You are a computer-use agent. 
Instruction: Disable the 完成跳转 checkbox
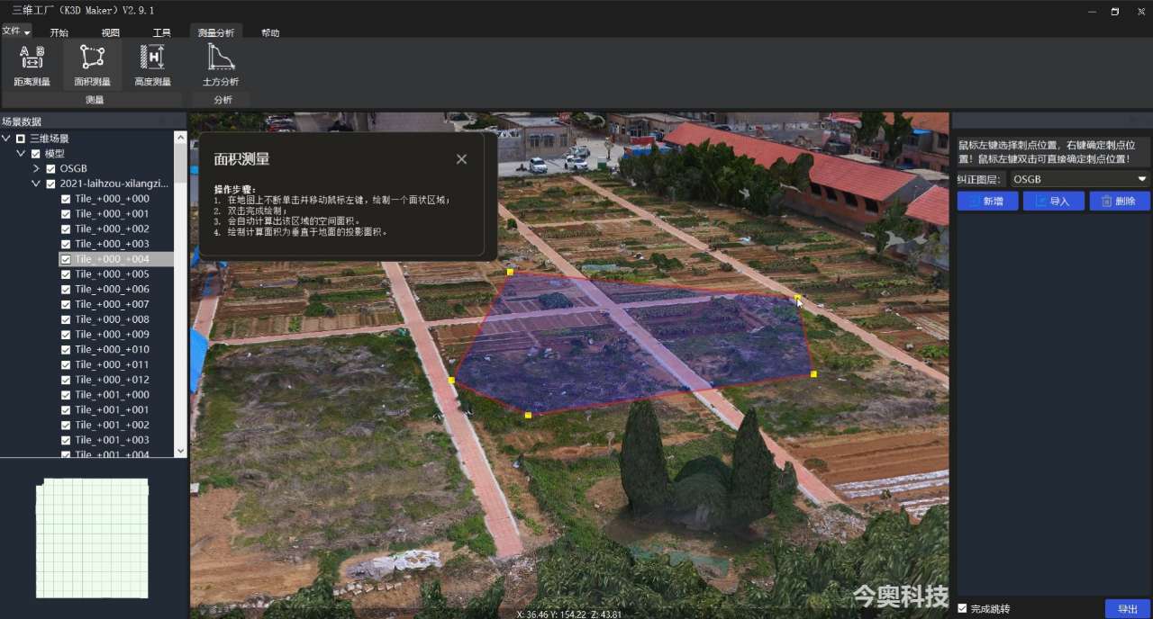963,608
